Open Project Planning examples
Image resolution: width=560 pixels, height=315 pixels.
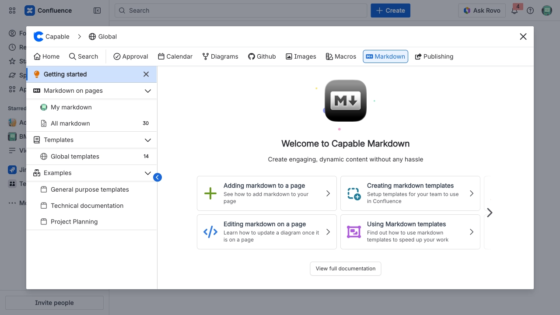coord(91,222)
